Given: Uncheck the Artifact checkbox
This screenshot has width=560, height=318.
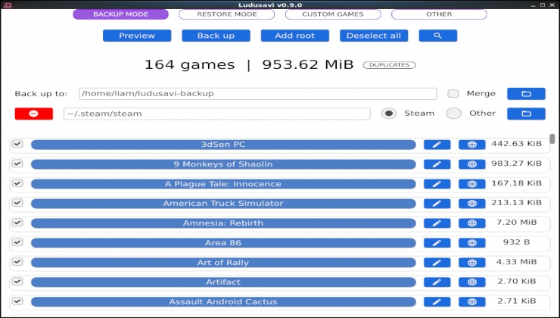Looking at the screenshot, I should click(x=17, y=281).
